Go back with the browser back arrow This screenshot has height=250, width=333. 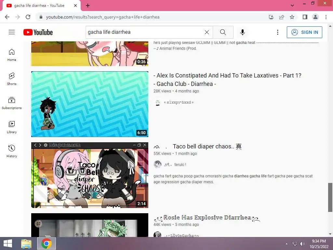[7, 17]
